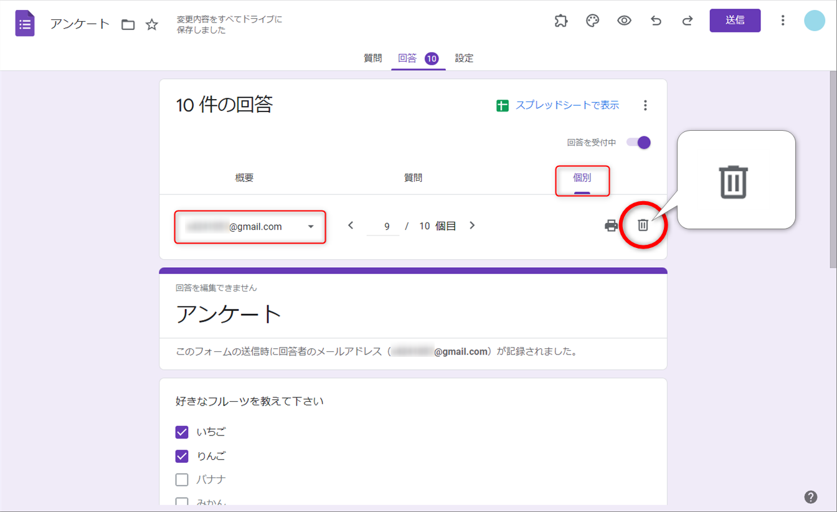Delete this response with trash icon
This screenshot has width=837, height=512.
pos(643,225)
